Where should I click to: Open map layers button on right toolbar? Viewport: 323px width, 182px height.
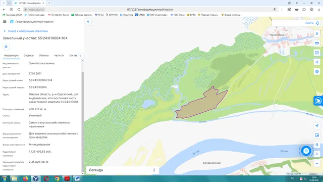pos(317,34)
